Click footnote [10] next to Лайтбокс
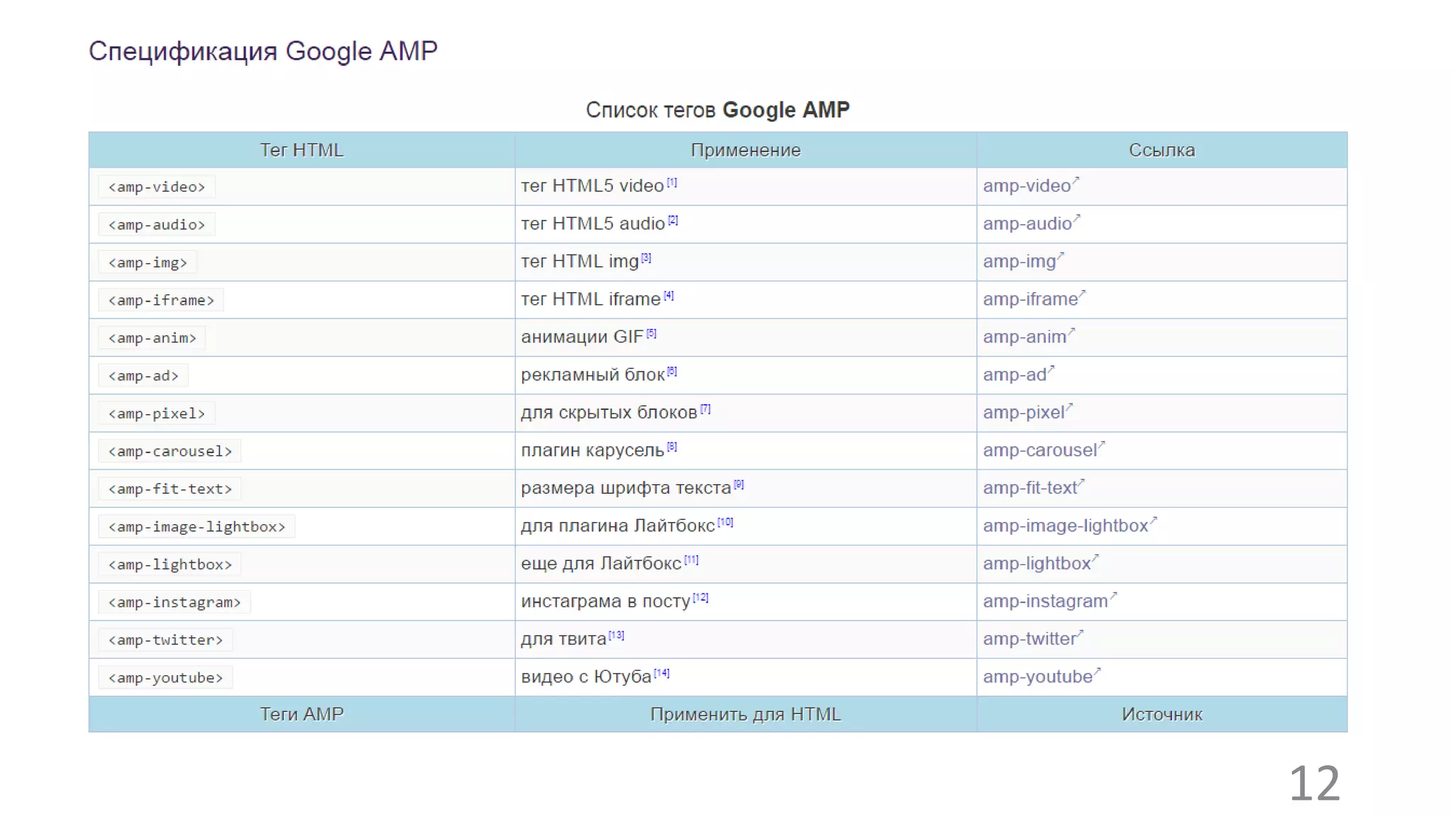The image size is (1453, 817). tap(725, 523)
